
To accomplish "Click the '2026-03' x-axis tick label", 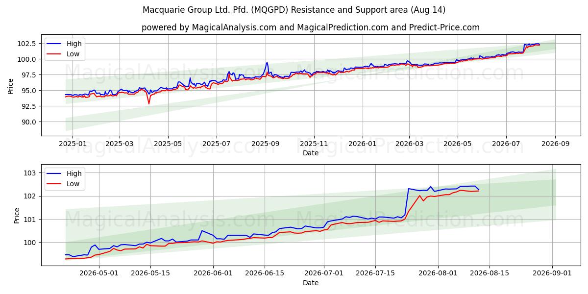I will pyautogui.click(x=409, y=144).
